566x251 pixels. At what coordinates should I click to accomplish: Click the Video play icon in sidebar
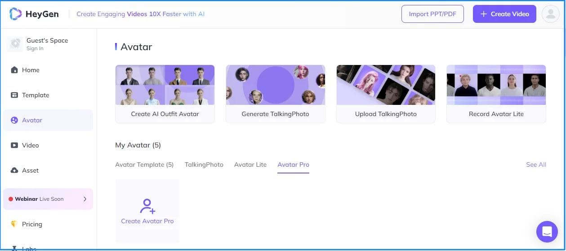click(x=14, y=145)
